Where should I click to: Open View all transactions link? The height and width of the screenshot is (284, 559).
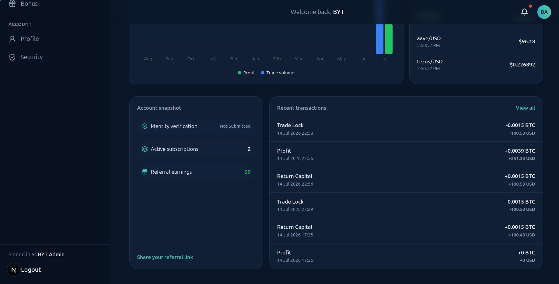coord(525,108)
